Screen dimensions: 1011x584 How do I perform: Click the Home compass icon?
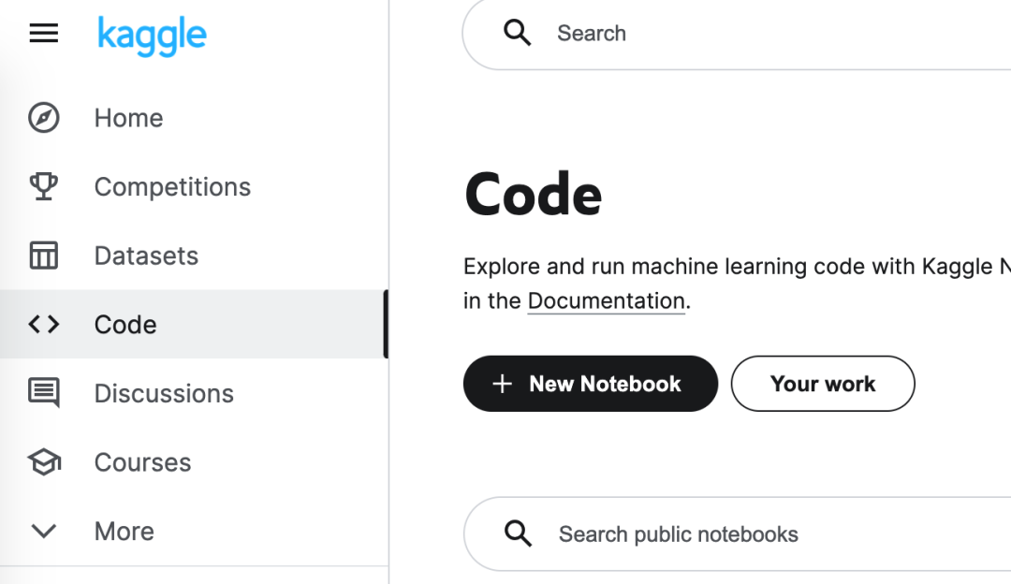tap(44, 118)
